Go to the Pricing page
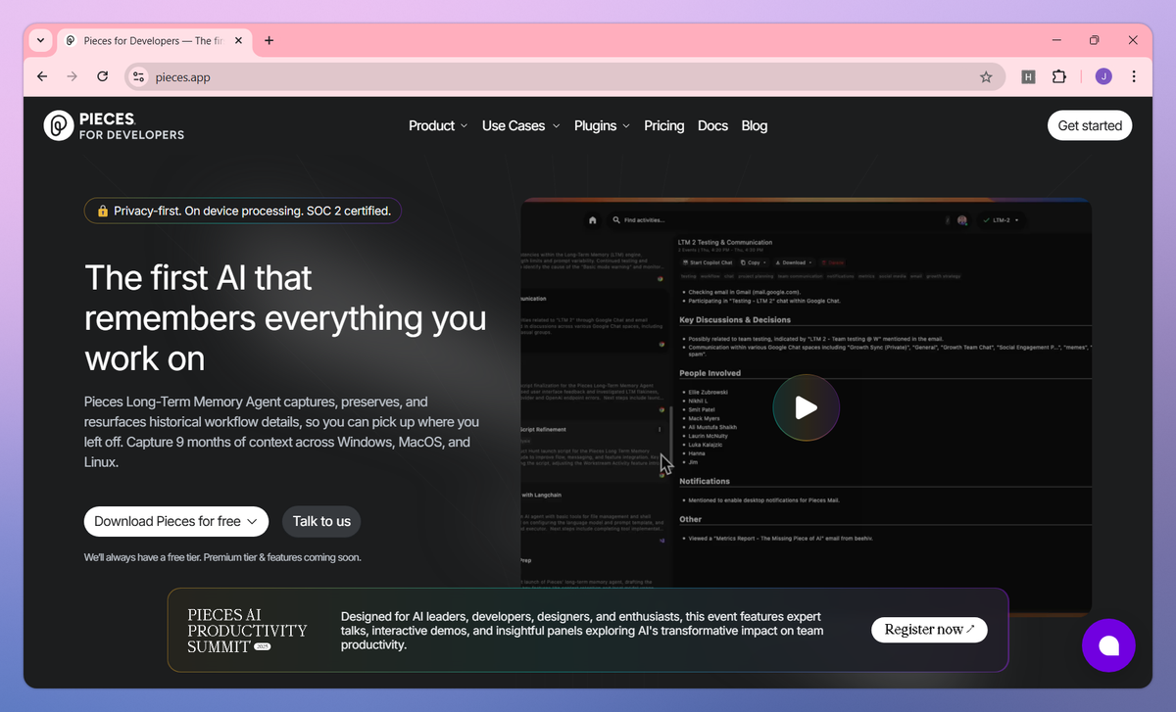The height and width of the screenshot is (712, 1176). pyautogui.click(x=664, y=125)
